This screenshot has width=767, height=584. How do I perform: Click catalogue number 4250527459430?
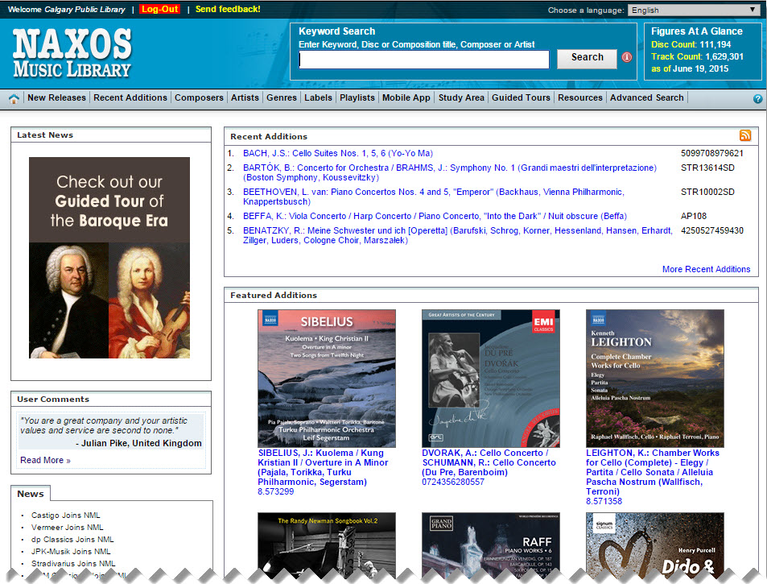pyautogui.click(x=712, y=230)
